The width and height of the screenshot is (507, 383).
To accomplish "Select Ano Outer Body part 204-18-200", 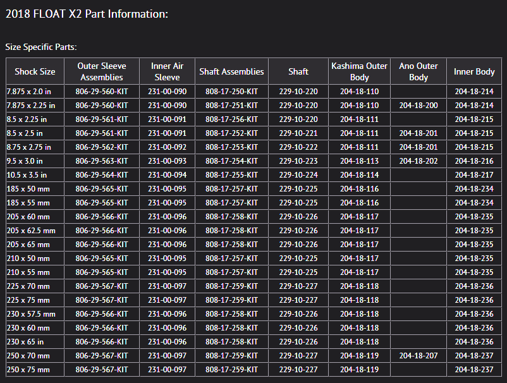I will click(x=418, y=106).
